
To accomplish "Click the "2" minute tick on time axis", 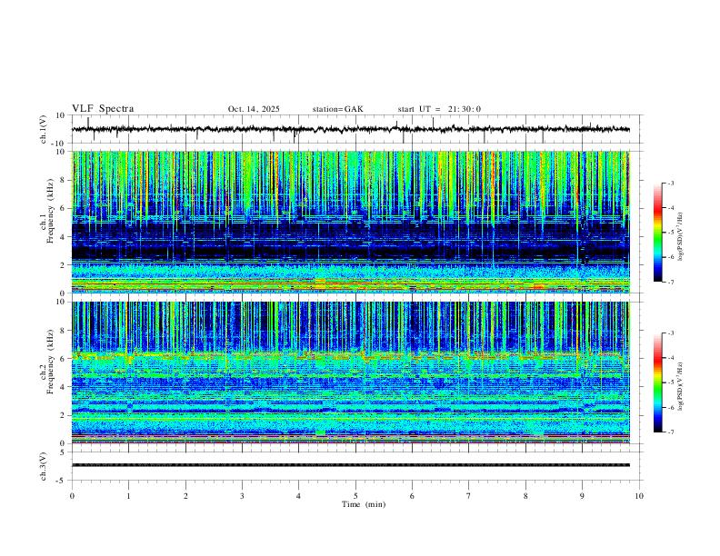I will pyautogui.click(x=185, y=496).
